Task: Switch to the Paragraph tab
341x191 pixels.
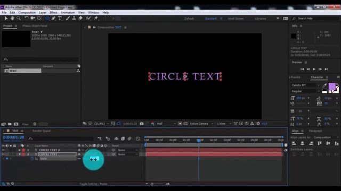Action: pyautogui.click(x=315, y=131)
